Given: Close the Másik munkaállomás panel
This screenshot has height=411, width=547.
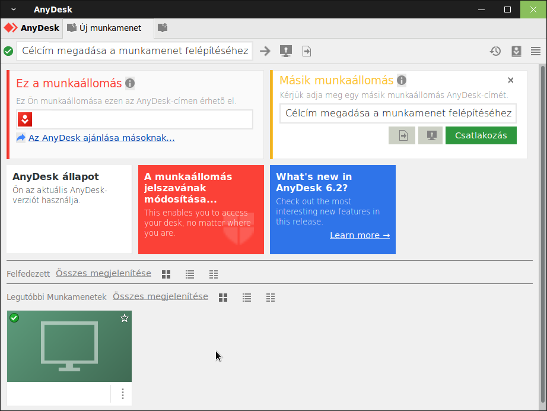Looking at the screenshot, I should (x=511, y=80).
